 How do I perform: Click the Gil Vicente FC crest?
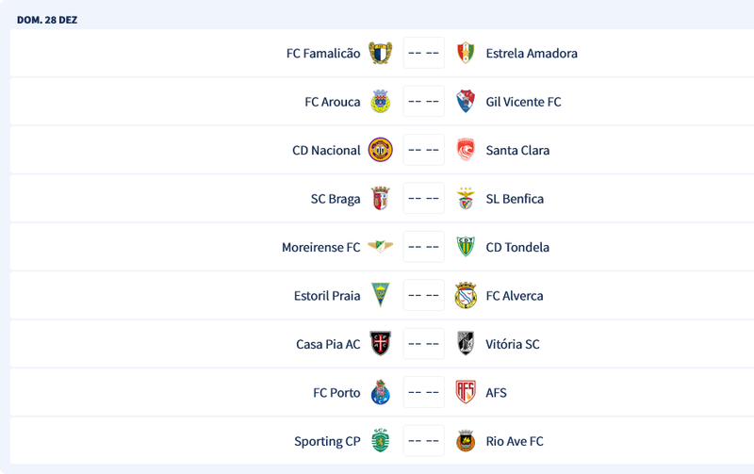[466, 102]
